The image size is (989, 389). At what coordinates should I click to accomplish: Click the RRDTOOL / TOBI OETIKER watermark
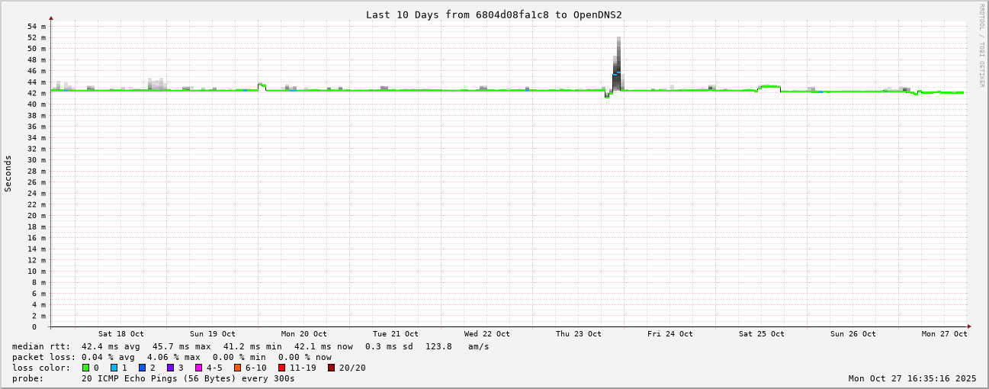[981, 45]
